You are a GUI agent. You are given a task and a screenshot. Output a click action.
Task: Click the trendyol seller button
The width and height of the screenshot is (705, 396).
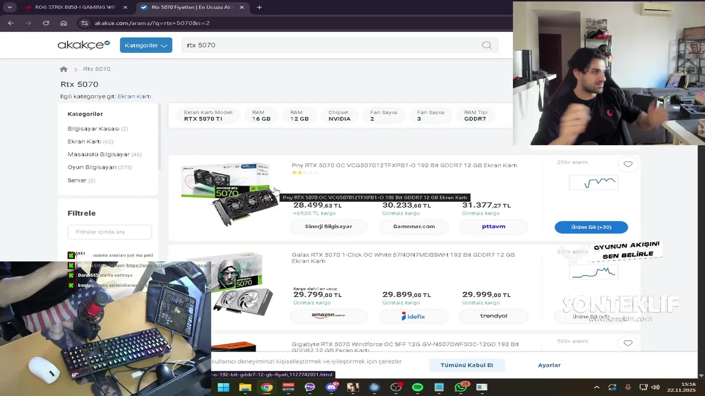(493, 316)
